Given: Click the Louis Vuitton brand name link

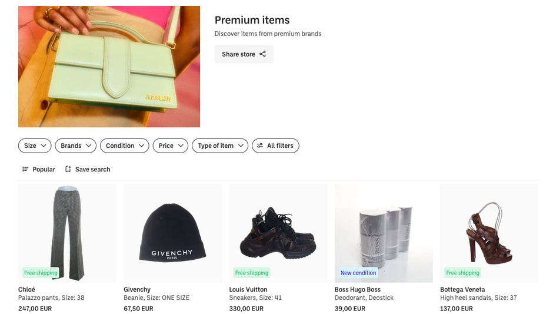Looking at the screenshot, I should tap(248, 289).
